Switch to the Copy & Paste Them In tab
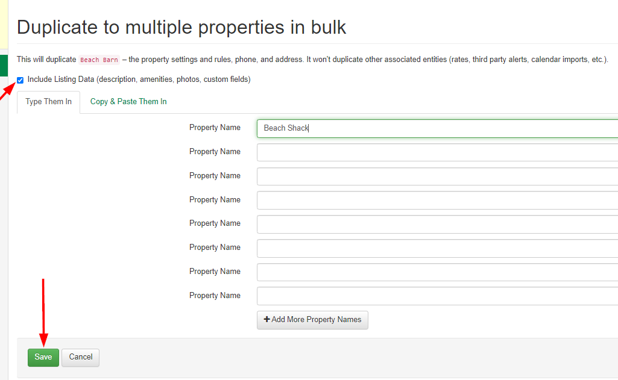This screenshot has height=380, width=618. click(128, 102)
